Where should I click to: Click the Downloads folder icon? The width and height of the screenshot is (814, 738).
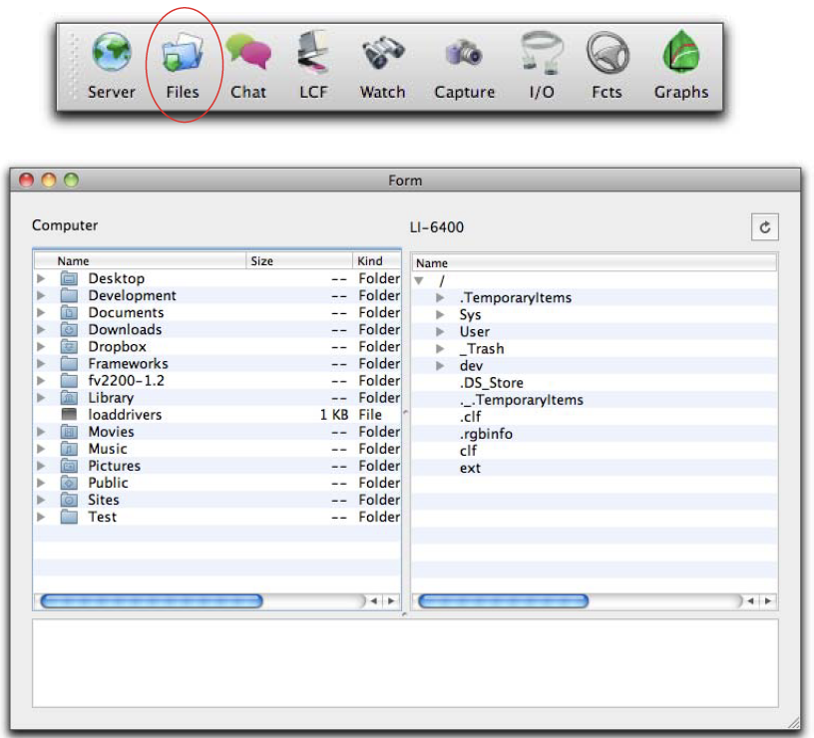click(69, 329)
